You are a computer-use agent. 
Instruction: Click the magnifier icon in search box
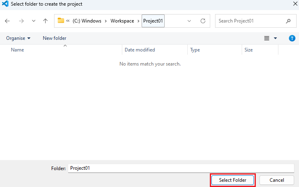tap(288, 21)
